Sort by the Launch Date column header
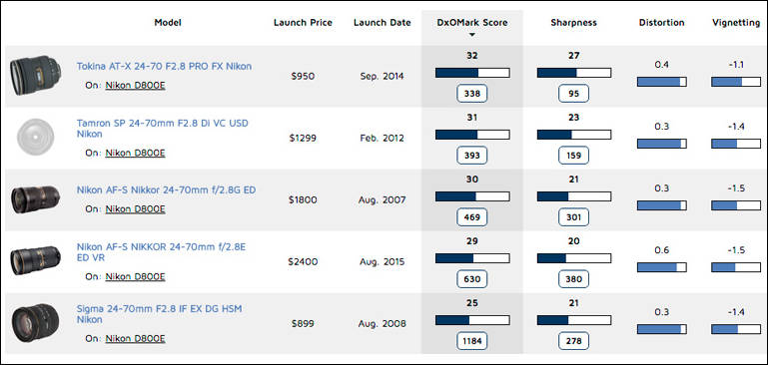768x365 pixels. coord(383,23)
